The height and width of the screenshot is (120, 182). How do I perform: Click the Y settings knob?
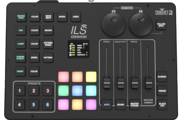point(141,24)
